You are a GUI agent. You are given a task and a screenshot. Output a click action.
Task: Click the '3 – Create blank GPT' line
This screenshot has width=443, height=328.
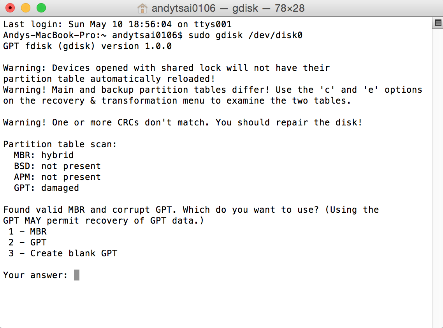click(63, 253)
